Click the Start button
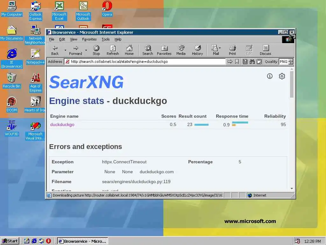The height and width of the screenshot is (245, 326). tap(10, 241)
